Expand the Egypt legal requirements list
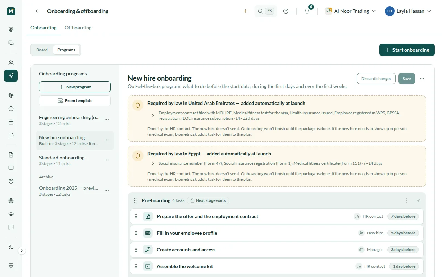The height and width of the screenshot is (277, 443). [x=153, y=163]
